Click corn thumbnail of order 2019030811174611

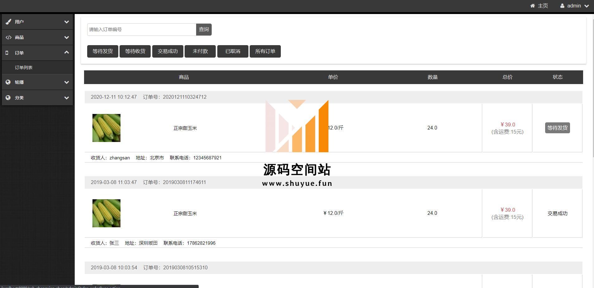[106, 213]
